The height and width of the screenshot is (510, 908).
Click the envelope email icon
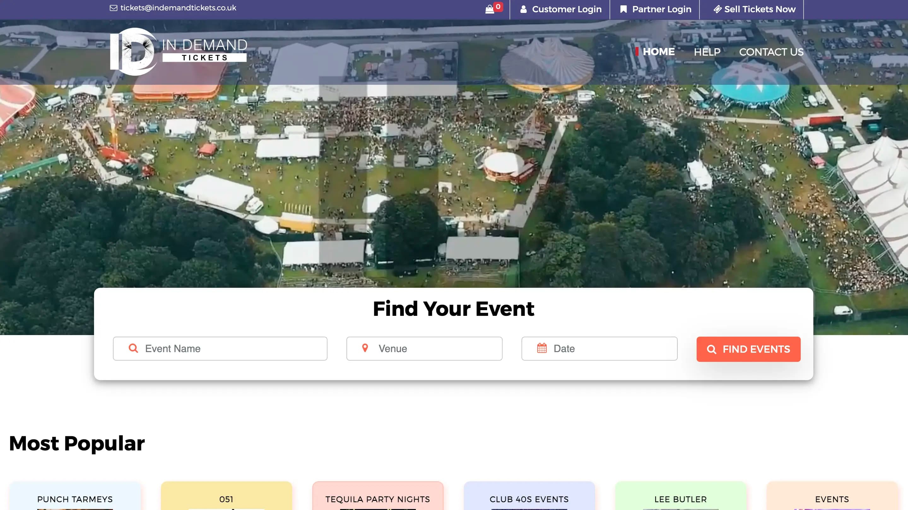pos(114,8)
